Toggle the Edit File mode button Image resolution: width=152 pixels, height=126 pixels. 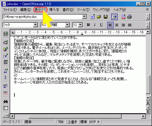(114, 17)
